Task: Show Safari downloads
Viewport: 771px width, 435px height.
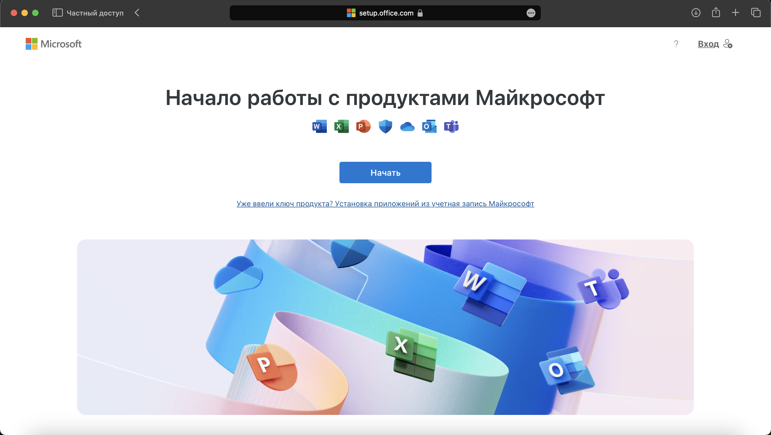Action: [x=696, y=13]
